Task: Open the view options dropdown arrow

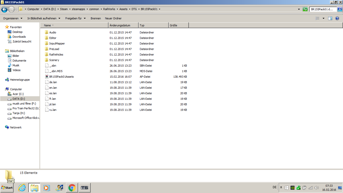Action: [x=323, y=18]
